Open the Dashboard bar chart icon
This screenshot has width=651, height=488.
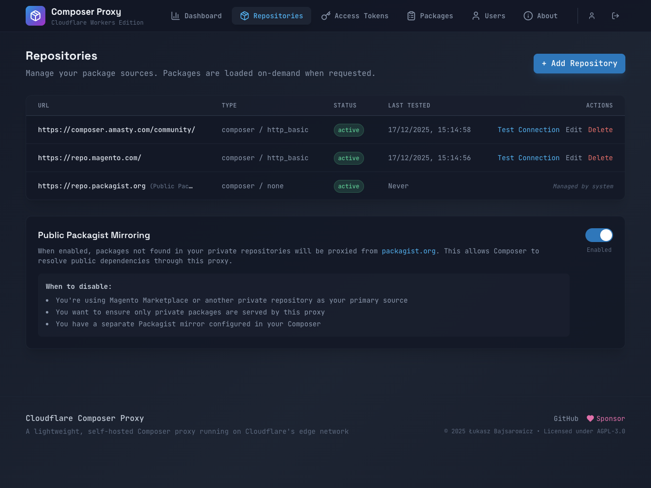pos(175,16)
